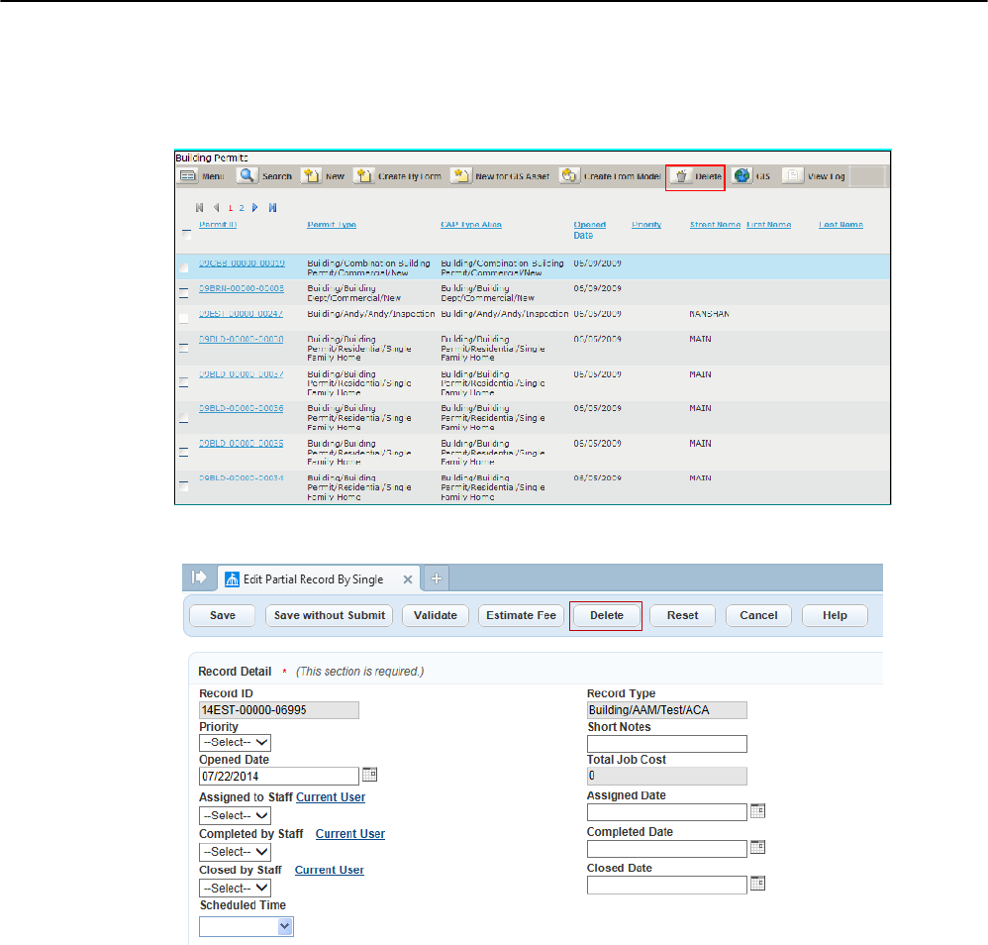The width and height of the screenshot is (988, 945).
Task: Click the New for GIS Asset icon
Action: click(x=460, y=175)
